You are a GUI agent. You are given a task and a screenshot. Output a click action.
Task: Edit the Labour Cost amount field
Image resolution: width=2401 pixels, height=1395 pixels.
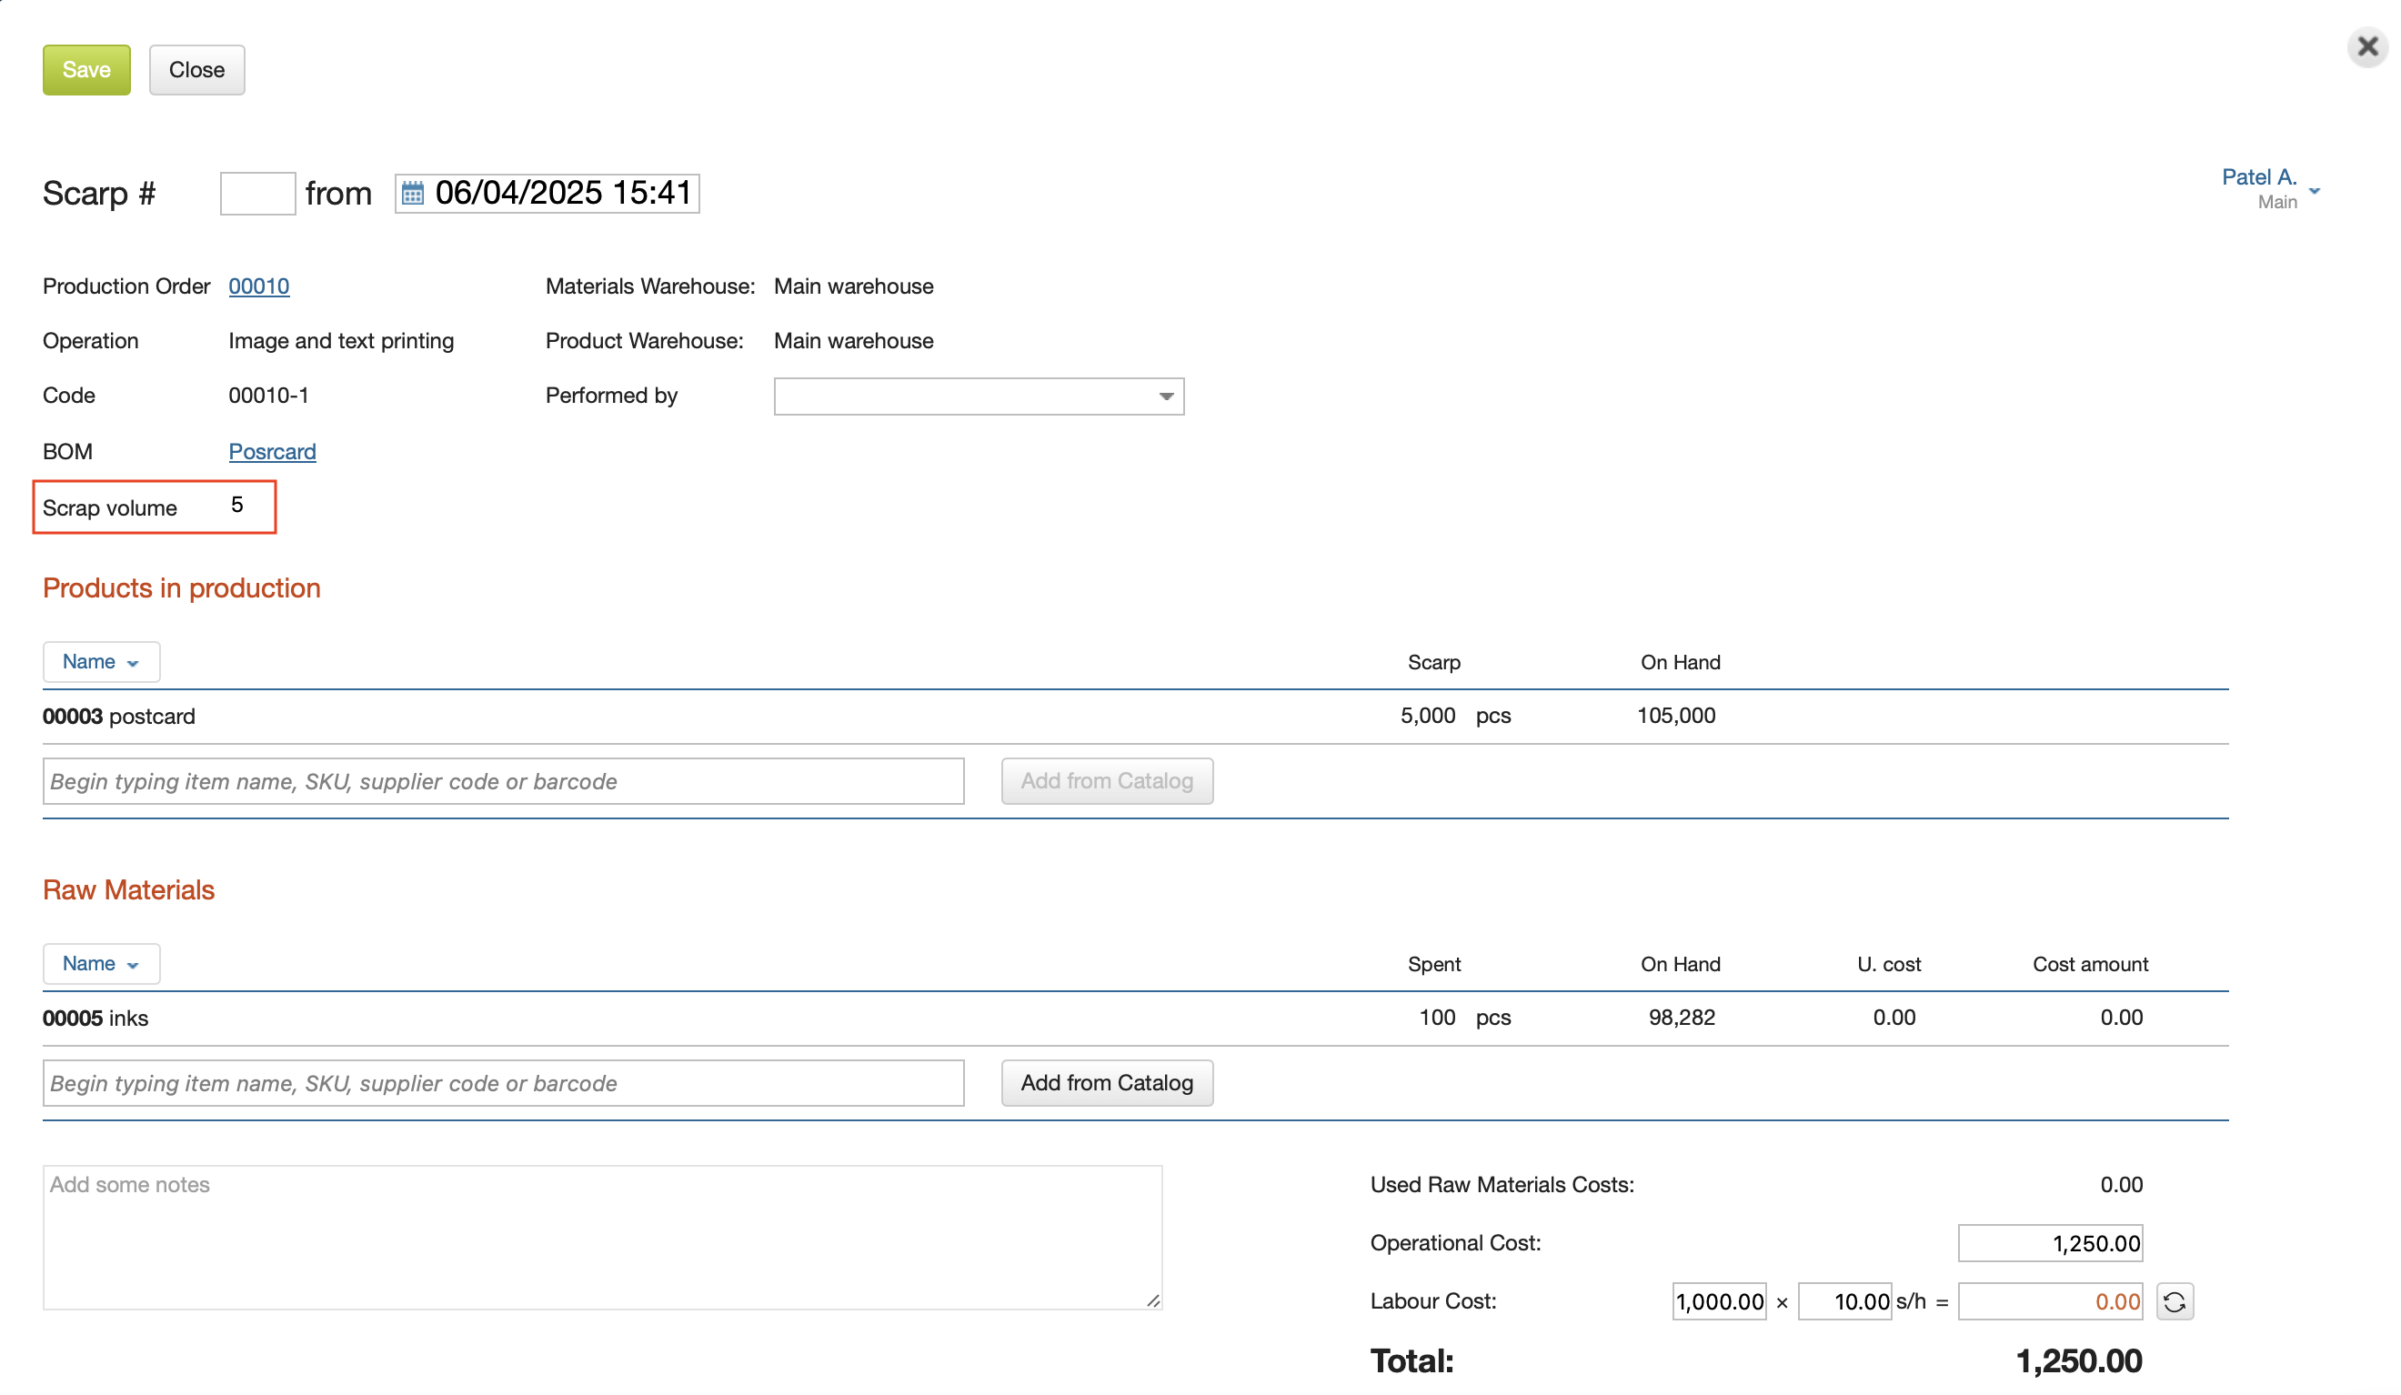point(1718,1300)
